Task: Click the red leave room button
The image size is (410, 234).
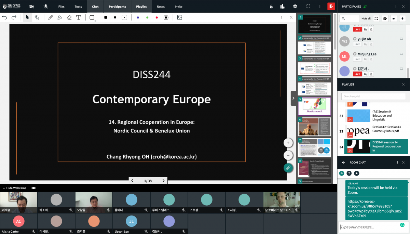Action: (331, 6)
